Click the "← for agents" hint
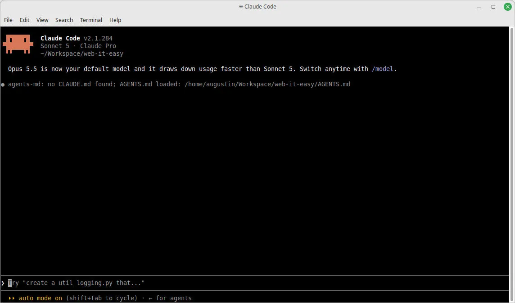 [x=170, y=298]
